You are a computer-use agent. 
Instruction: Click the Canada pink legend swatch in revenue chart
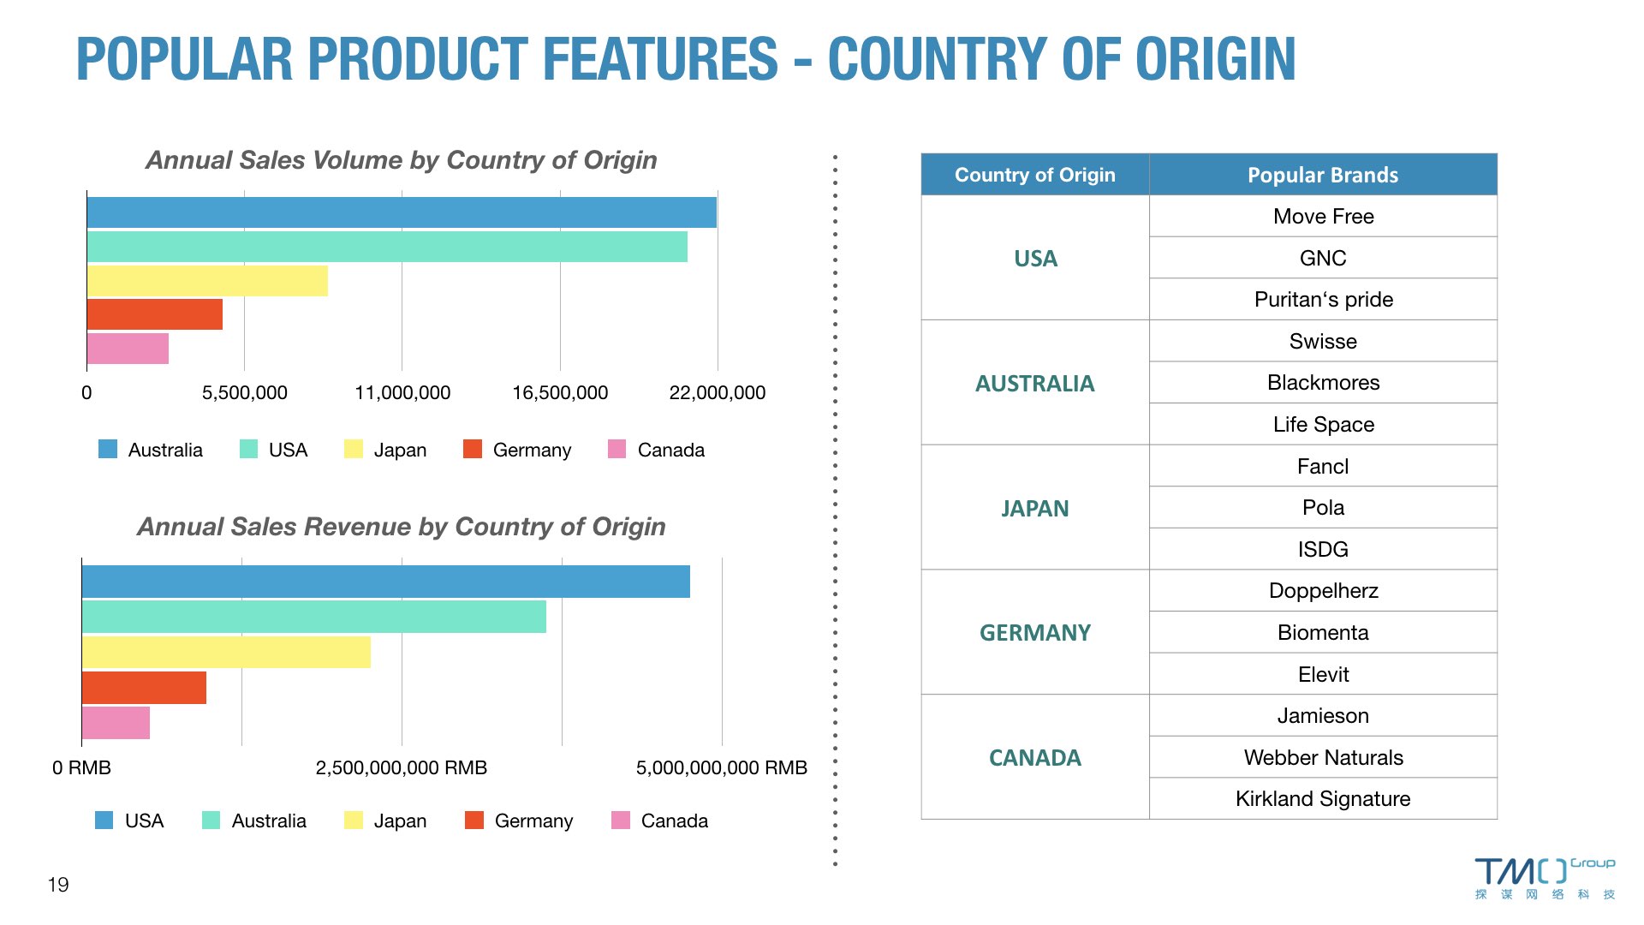(x=621, y=820)
